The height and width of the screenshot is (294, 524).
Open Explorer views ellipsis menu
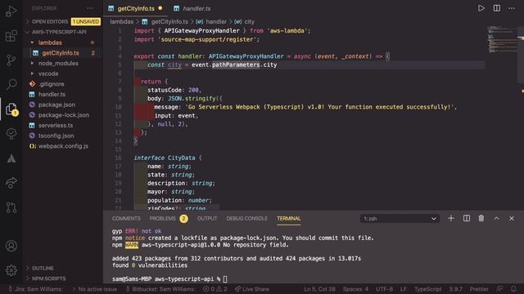pos(90,8)
